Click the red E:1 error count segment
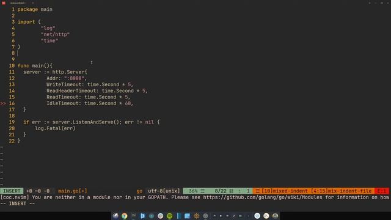 coord(381,191)
